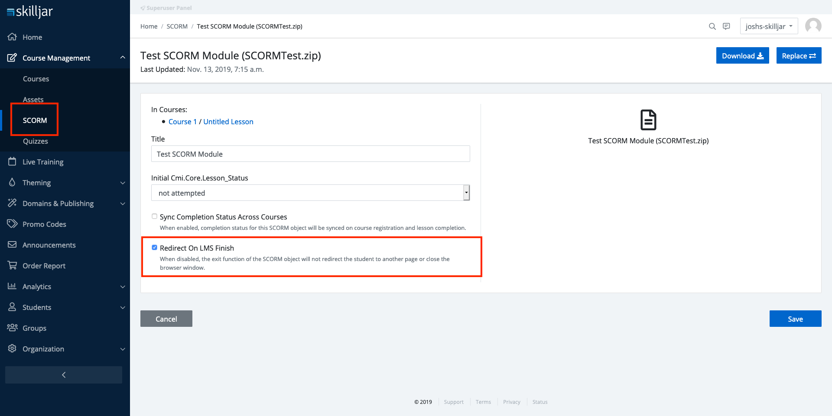Uncheck Redirect On LMS Finish

154,248
